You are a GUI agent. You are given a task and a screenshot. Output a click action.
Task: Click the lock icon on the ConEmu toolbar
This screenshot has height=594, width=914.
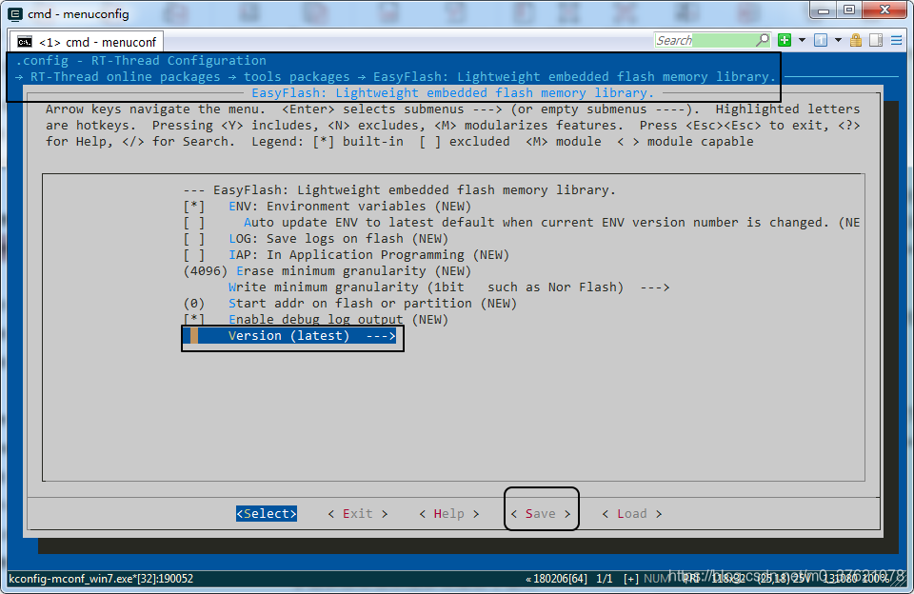tap(855, 40)
